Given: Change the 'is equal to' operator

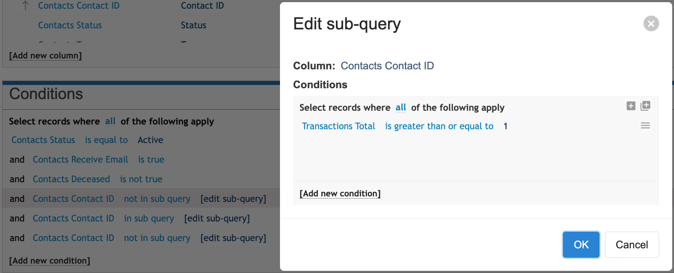Looking at the screenshot, I should click(106, 140).
